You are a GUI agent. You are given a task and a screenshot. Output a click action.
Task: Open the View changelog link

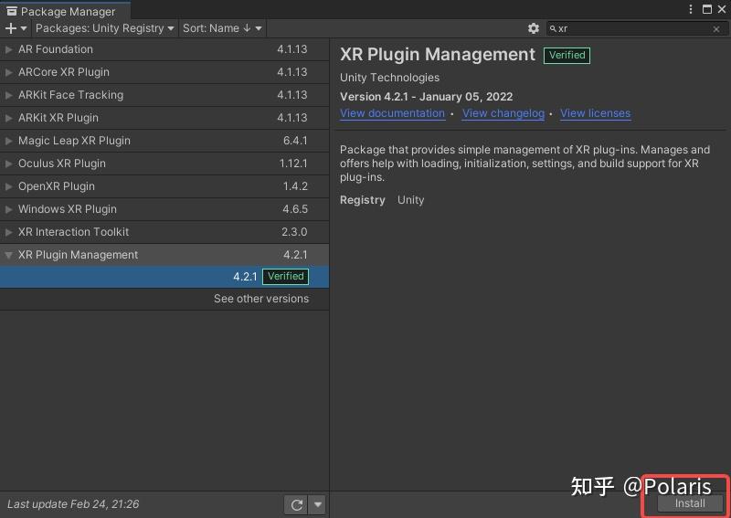[x=503, y=113]
